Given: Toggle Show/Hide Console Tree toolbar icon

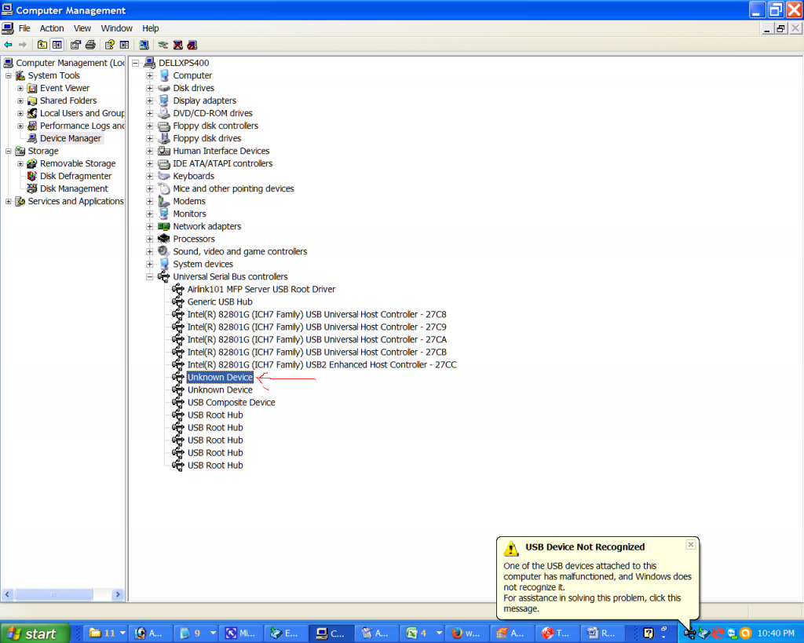Looking at the screenshot, I should 57,45.
